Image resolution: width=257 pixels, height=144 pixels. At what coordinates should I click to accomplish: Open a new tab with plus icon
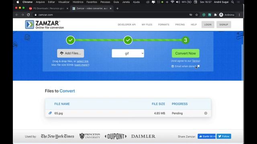point(117,8)
